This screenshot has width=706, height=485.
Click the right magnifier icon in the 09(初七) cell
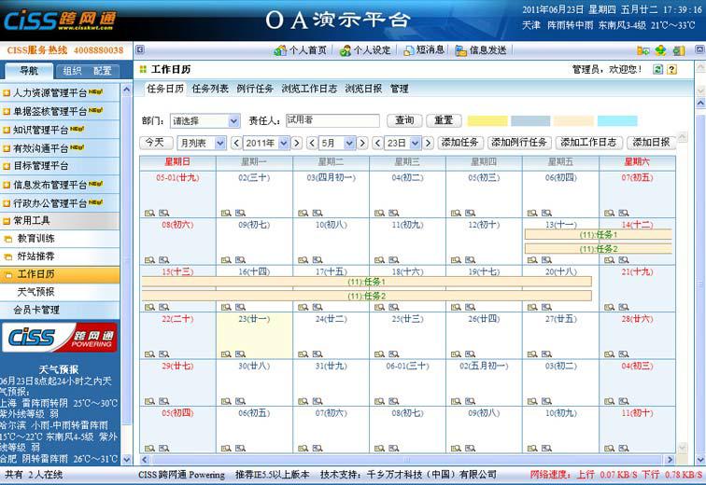click(x=240, y=260)
